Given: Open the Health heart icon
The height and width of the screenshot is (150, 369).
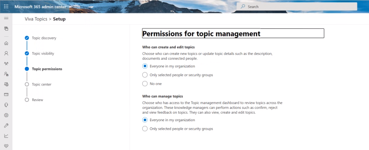Looking at the screenshot, I should tap(6, 146).
